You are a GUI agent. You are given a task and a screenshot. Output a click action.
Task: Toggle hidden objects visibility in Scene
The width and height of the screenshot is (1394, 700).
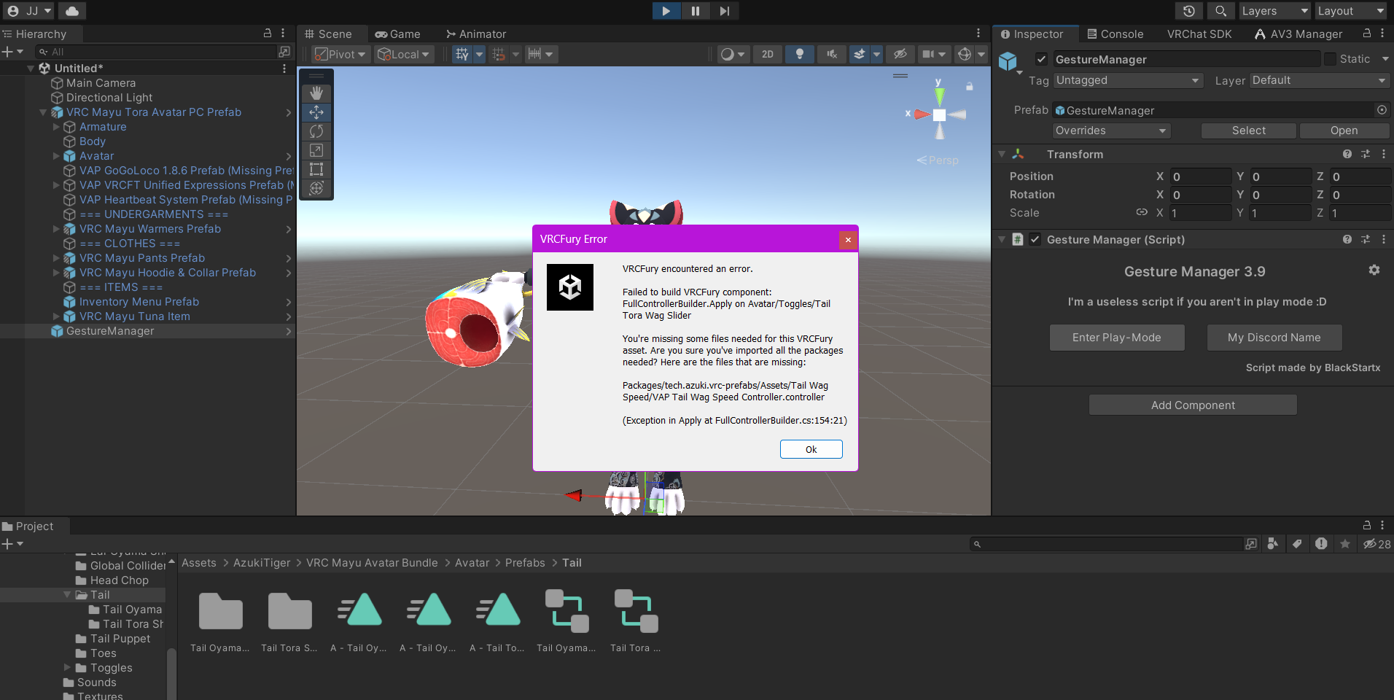900,54
